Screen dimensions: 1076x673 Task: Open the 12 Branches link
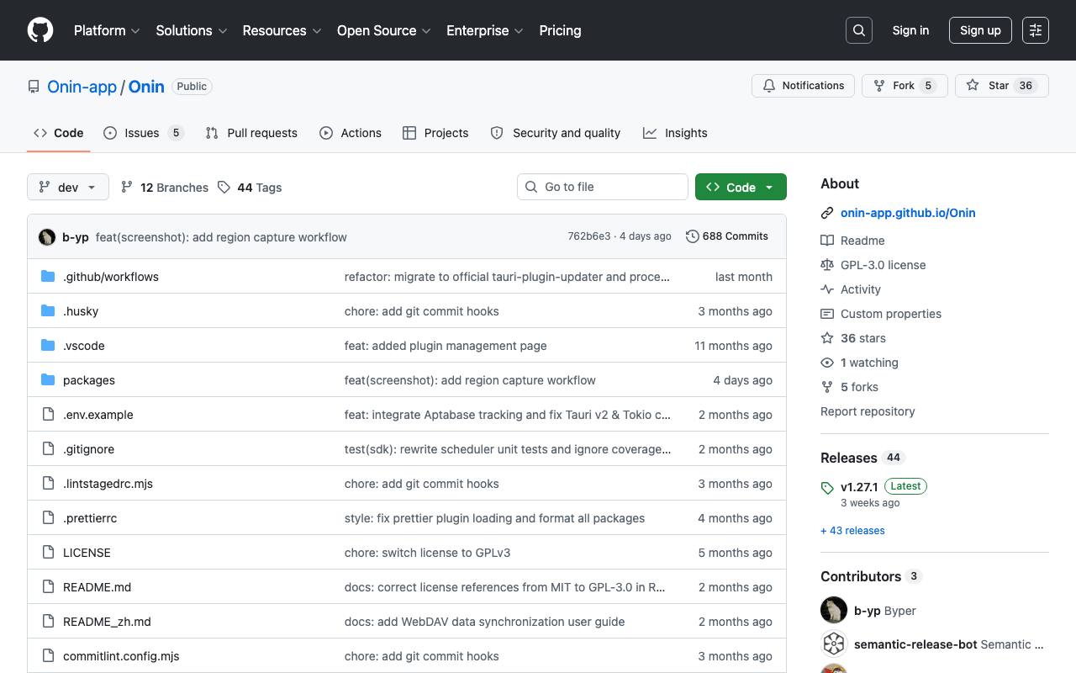click(165, 188)
